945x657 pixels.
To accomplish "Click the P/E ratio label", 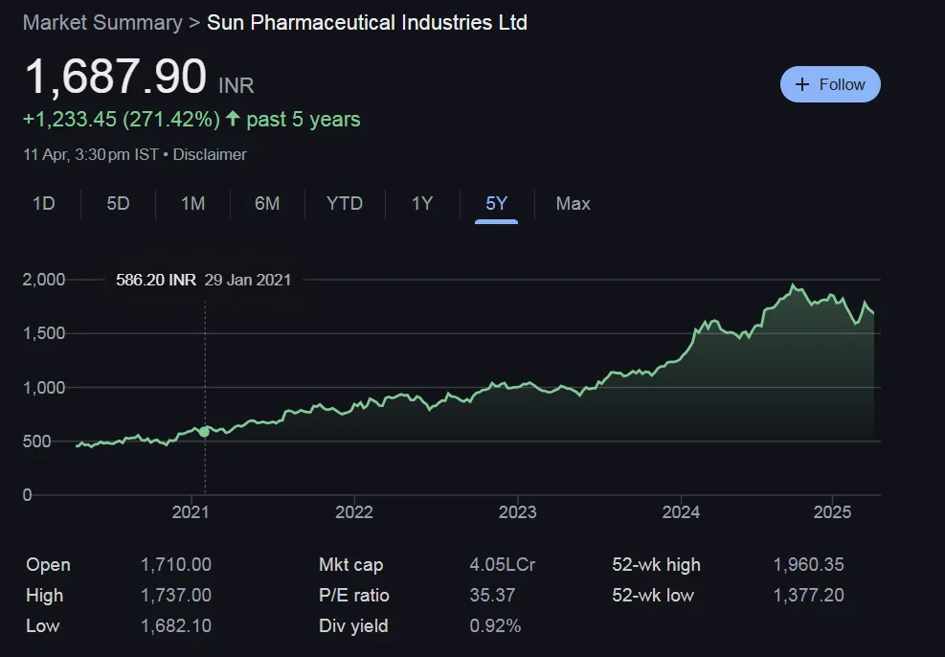I will pyautogui.click(x=353, y=596).
